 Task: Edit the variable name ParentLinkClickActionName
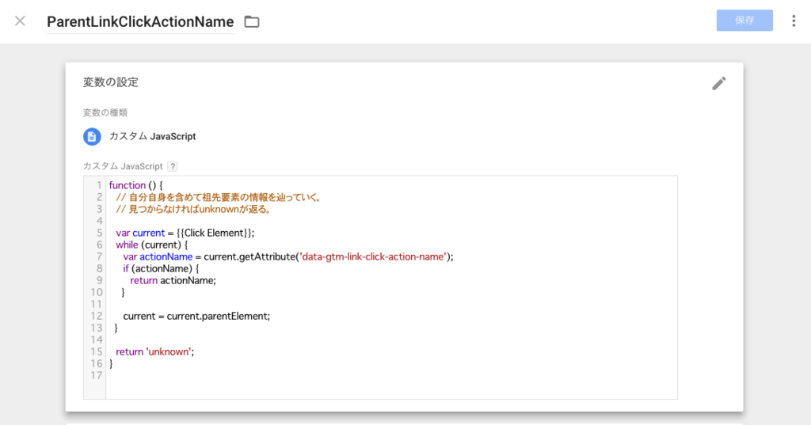(x=140, y=21)
